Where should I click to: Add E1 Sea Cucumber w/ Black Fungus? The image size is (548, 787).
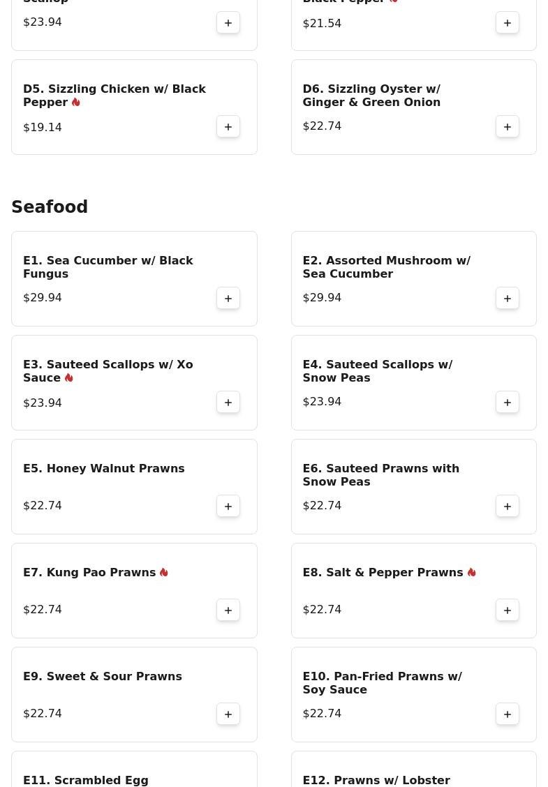(x=228, y=299)
